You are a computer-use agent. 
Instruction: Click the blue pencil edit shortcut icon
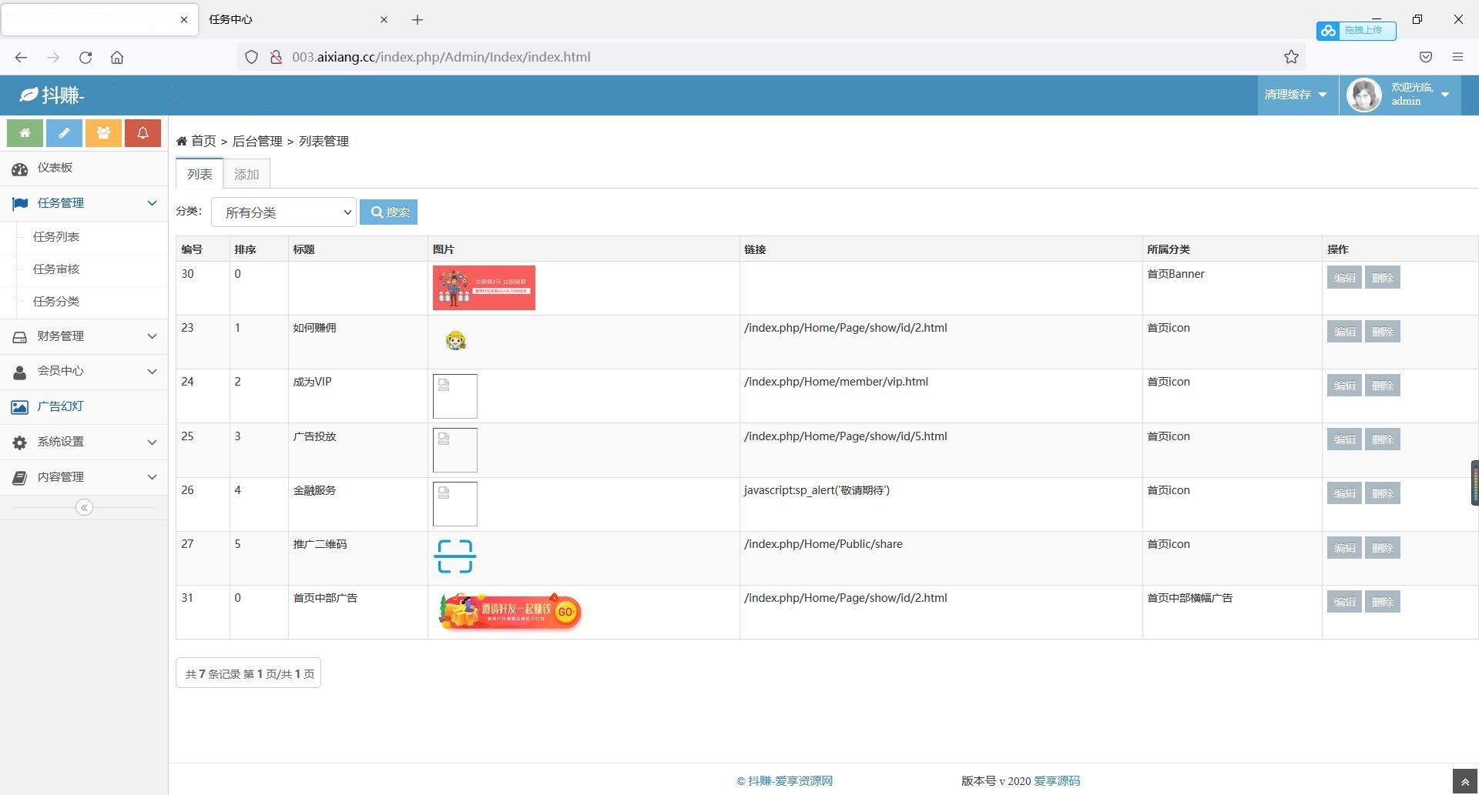[64, 133]
